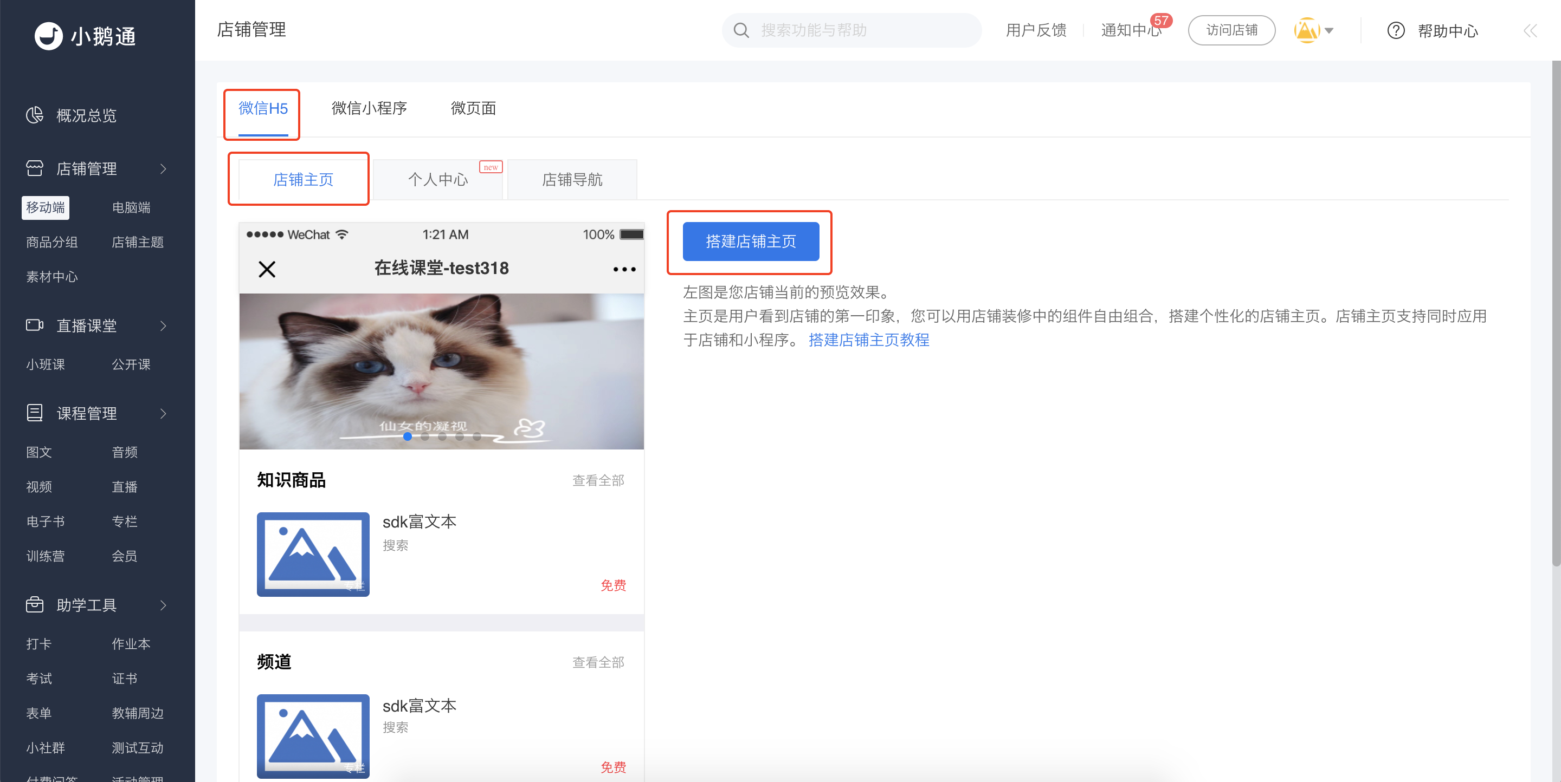
Task: Click the 小鹅通 logo icon
Action: point(48,36)
